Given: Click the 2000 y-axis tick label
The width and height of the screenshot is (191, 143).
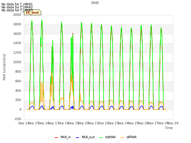Looking at the screenshot, I should [x=17, y=15].
